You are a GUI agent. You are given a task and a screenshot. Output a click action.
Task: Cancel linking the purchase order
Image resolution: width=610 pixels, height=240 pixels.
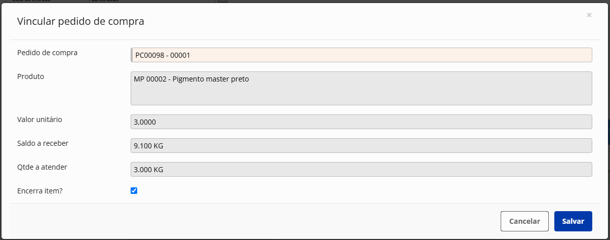point(524,221)
